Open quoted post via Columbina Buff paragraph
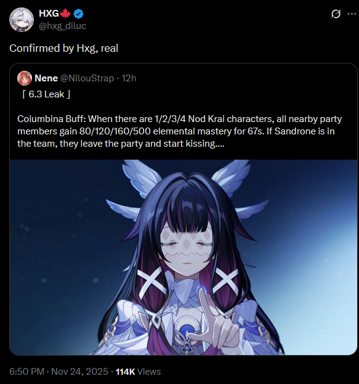Screen dimensions: 359x384 coord(179,131)
